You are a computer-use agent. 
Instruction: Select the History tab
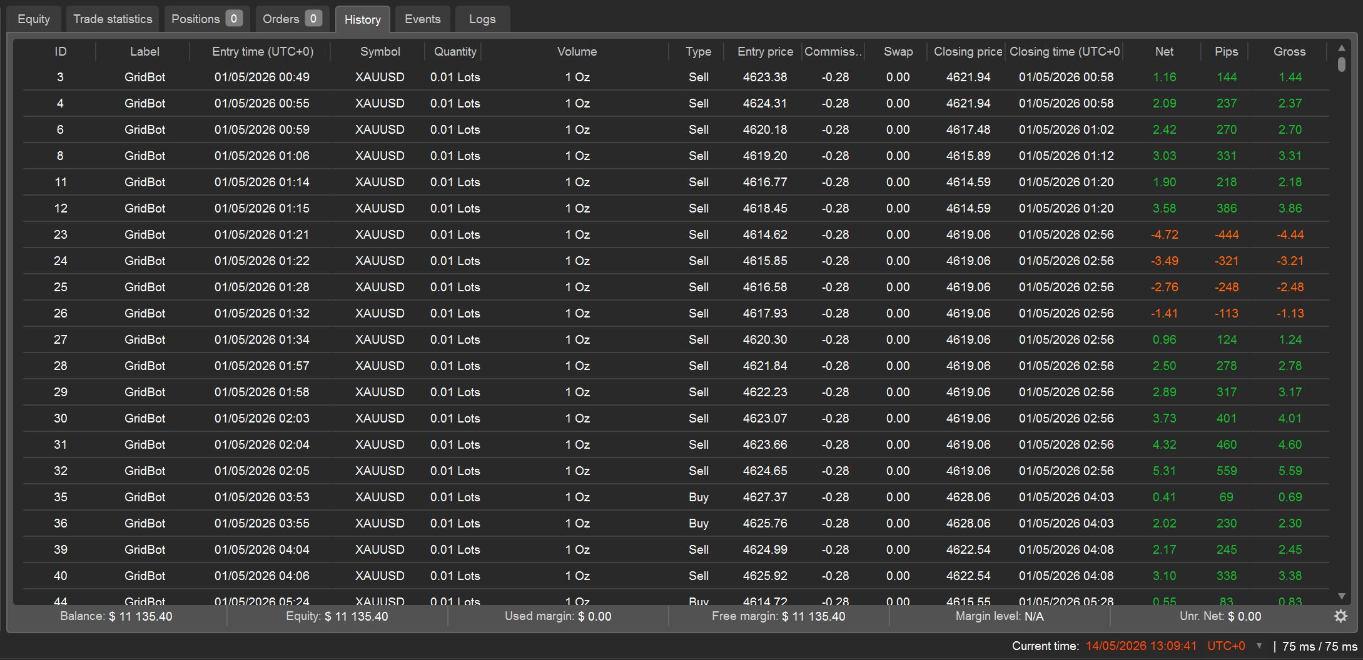pyautogui.click(x=363, y=19)
